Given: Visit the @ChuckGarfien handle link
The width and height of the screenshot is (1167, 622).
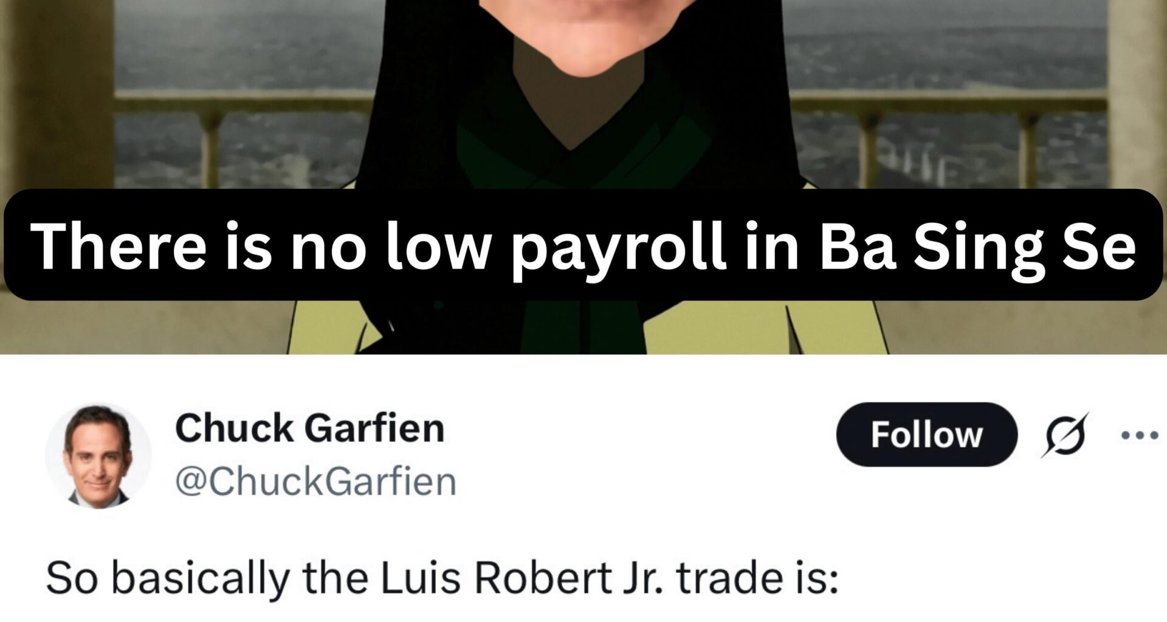Looking at the screenshot, I should point(315,482).
